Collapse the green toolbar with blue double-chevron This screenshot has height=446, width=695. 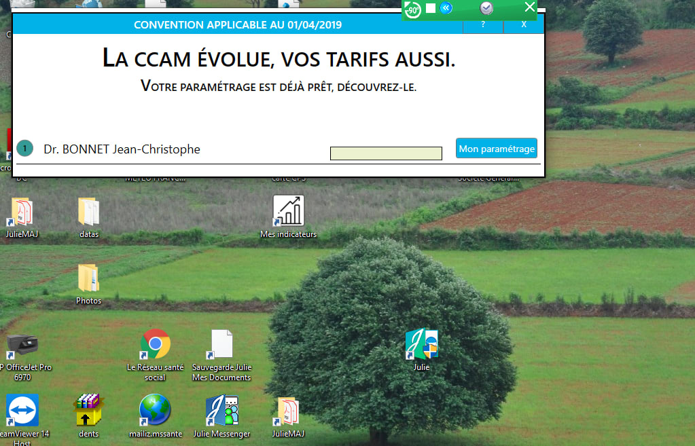click(x=446, y=8)
